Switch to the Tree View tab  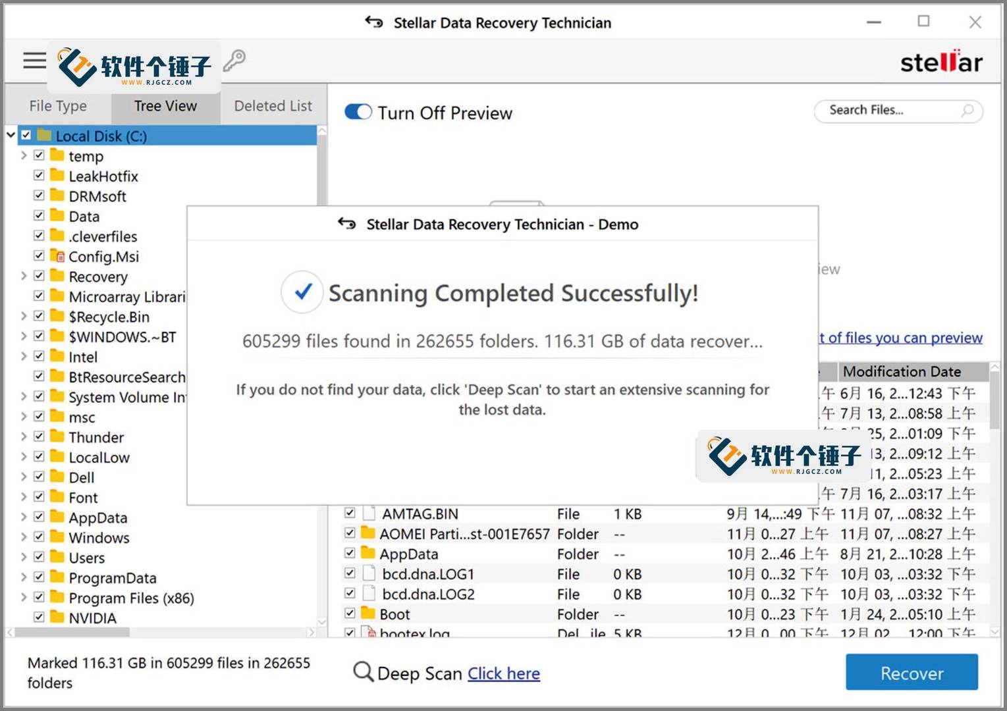click(165, 106)
